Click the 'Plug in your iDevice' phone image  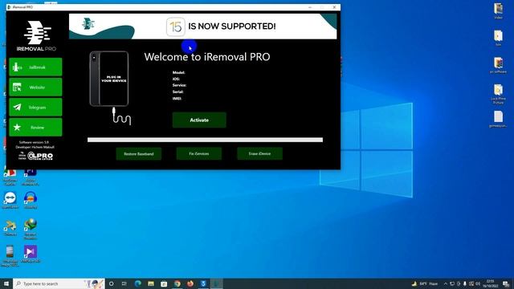point(109,79)
